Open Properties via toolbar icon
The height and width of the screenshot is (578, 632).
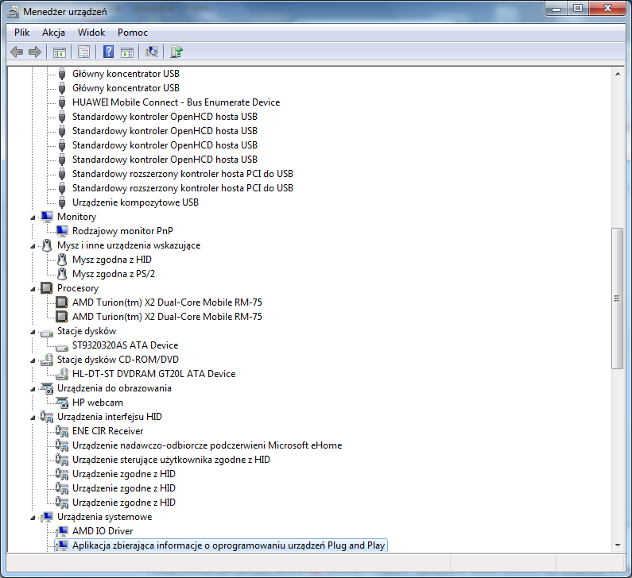(83, 52)
